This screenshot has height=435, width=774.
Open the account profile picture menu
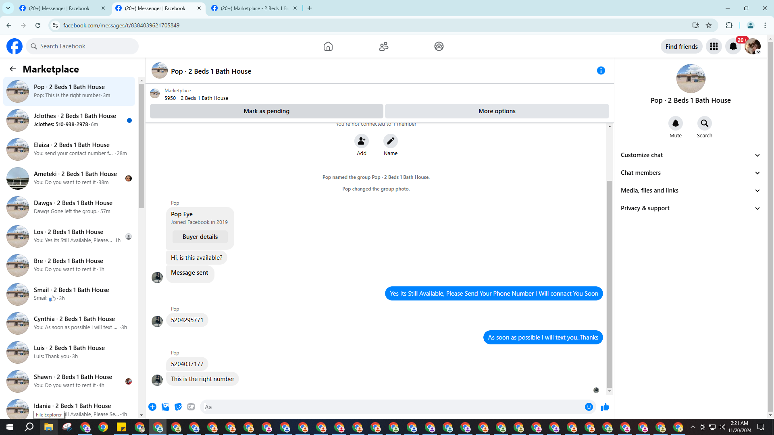[753, 46]
